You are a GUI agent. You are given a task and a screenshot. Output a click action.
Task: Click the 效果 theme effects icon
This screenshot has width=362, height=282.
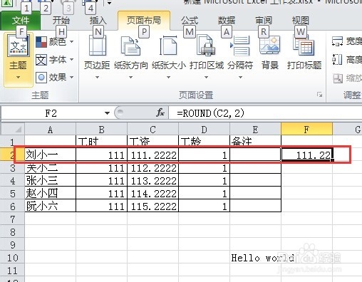pos(41,78)
